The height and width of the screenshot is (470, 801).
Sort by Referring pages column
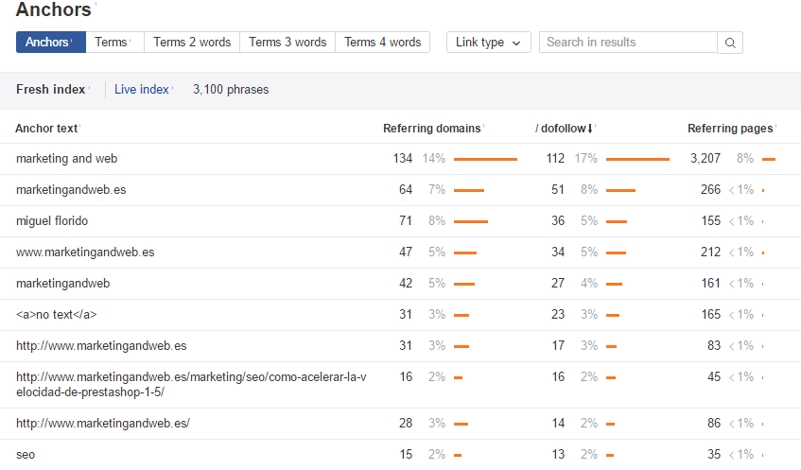coord(729,129)
